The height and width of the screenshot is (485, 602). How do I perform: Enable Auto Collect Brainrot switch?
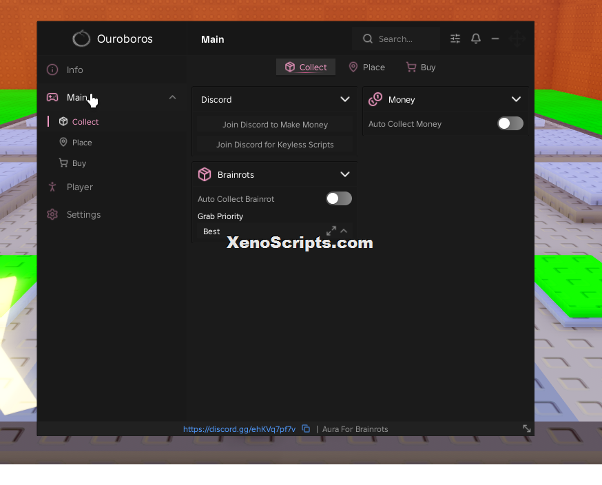tap(339, 198)
